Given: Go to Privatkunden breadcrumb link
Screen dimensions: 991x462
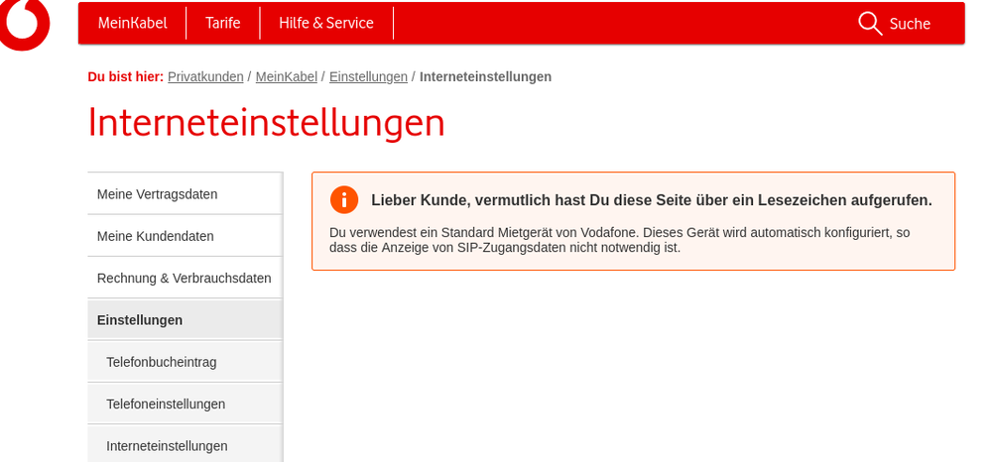Looking at the screenshot, I should pos(205,76).
